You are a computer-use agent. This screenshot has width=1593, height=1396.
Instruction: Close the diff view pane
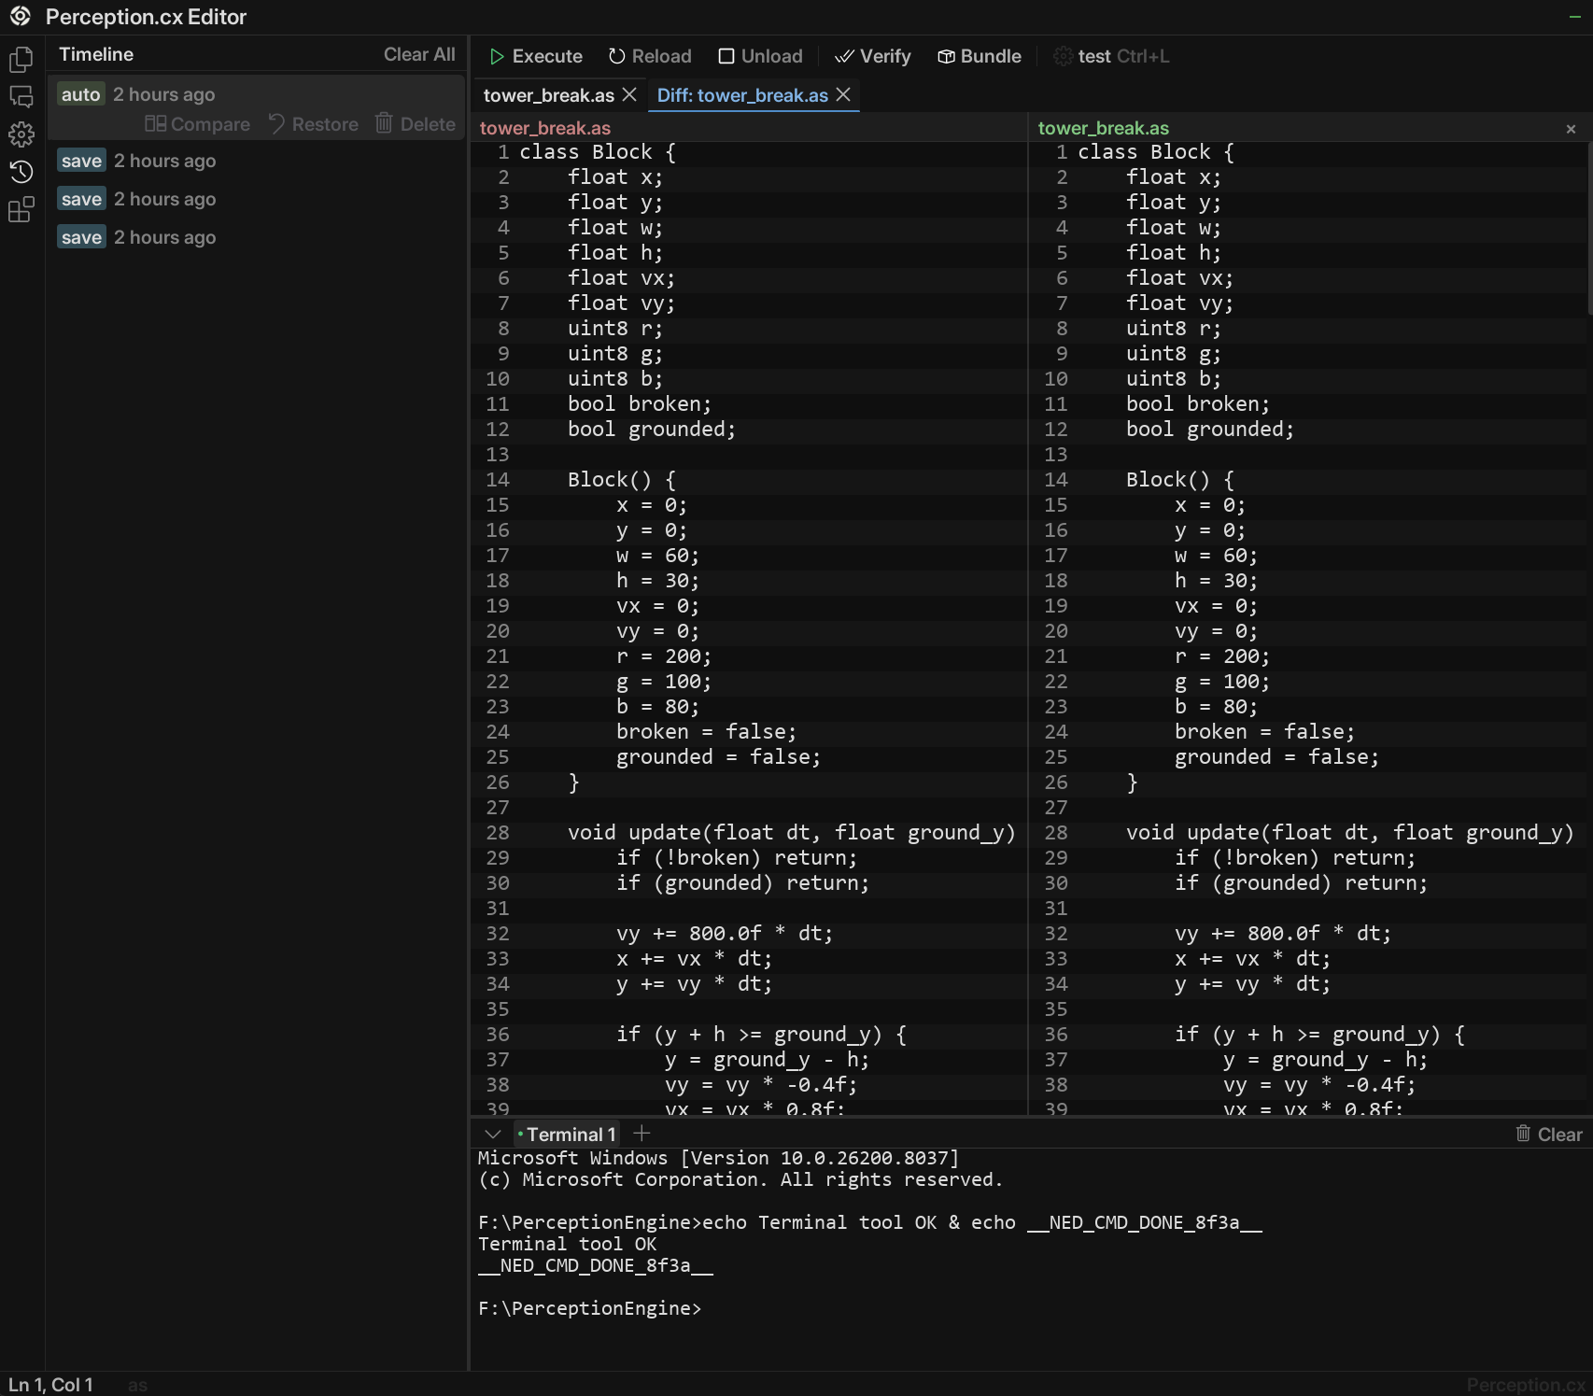(1571, 129)
